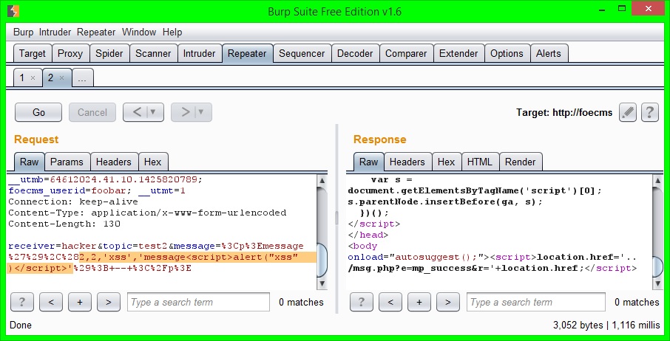Click the vertical splitter handle between panes
This screenshot has width=670, height=341.
pos(336,218)
